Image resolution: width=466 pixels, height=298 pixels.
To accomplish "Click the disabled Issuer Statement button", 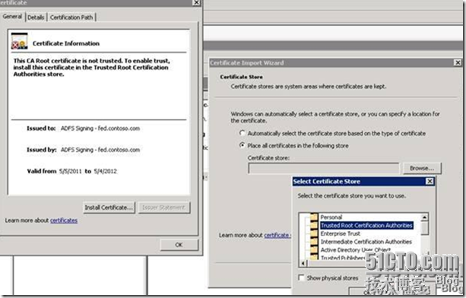I will coord(163,208).
